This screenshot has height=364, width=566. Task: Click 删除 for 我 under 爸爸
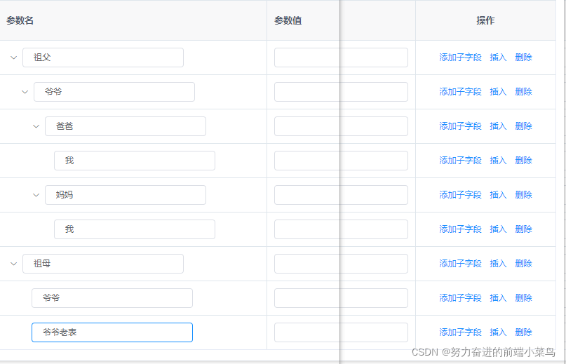[523, 161]
